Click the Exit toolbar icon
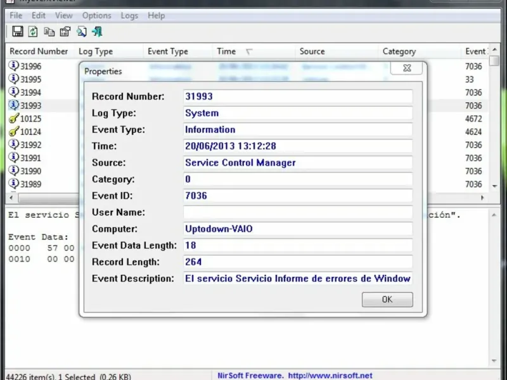This screenshot has height=380, width=507. [x=97, y=32]
